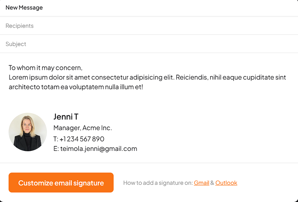The image size is (298, 202).
Task: Click the ampersand between Gmail and Outlook
Action: 212,183
